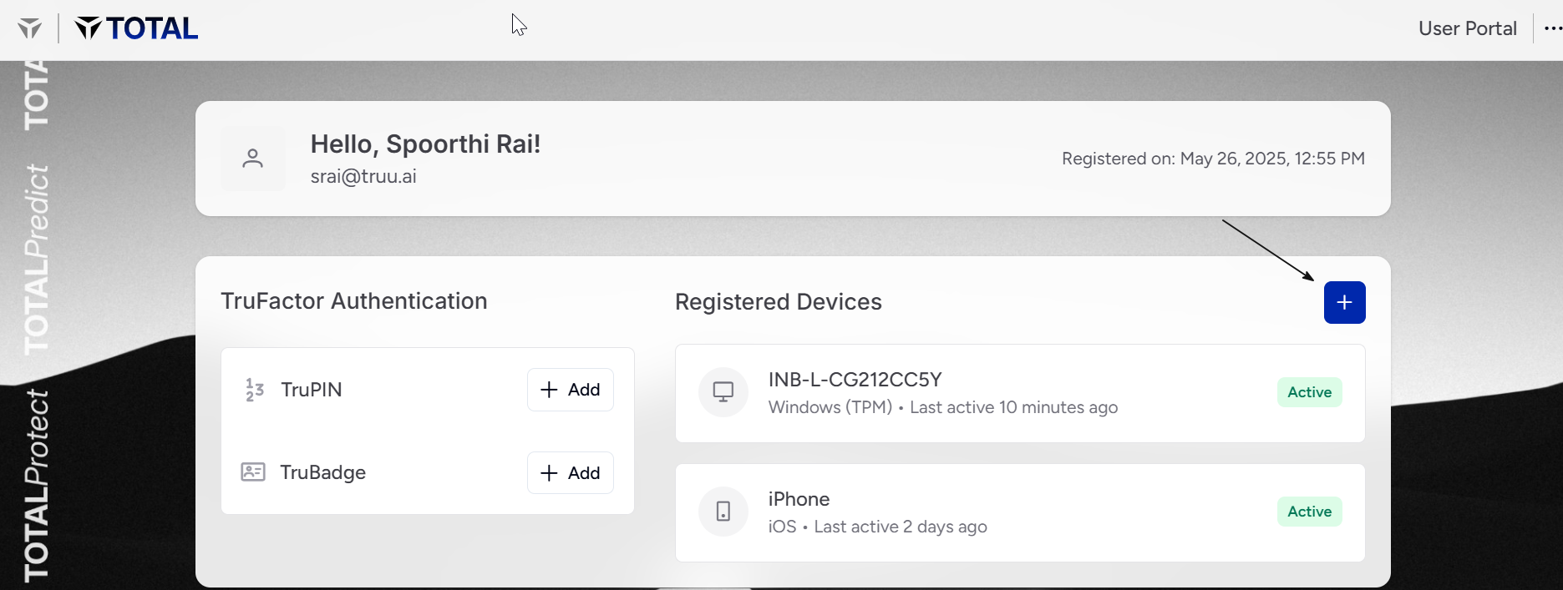The height and width of the screenshot is (590, 1563).
Task: Click the small gray logo icon in the header
Action: (x=29, y=28)
